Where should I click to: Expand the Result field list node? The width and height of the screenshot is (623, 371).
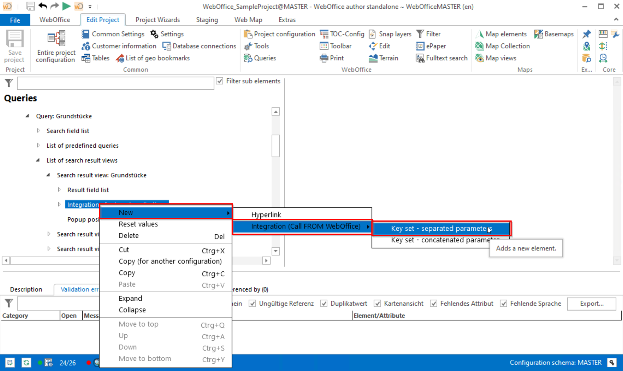click(x=59, y=190)
